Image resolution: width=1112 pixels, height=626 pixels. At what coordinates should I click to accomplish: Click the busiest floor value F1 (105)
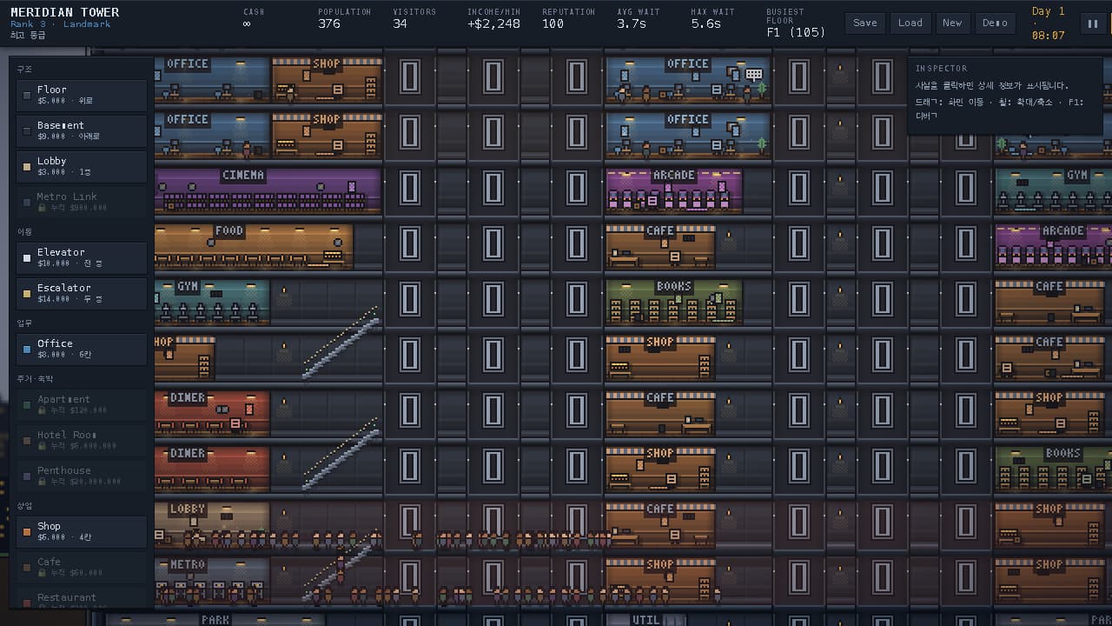(796, 32)
